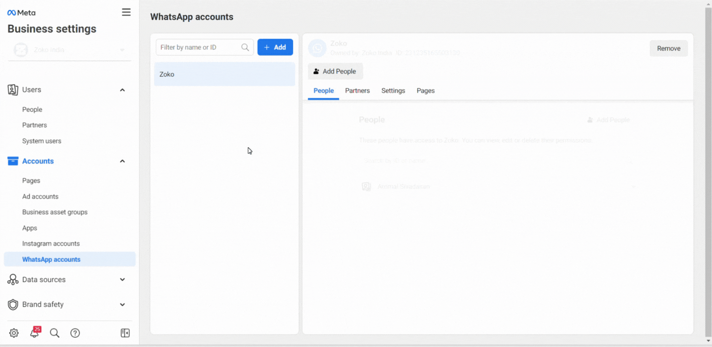Image resolution: width=712 pixels, height=347 pixels.
Task: Click the Data sources icon
Action: click(x=13, y=279)
